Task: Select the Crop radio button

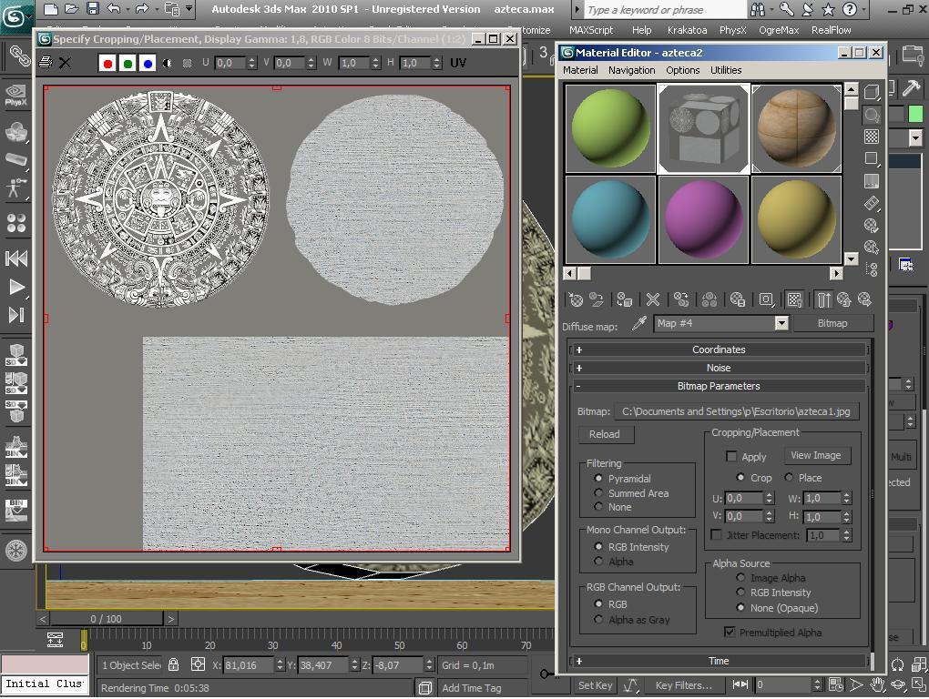Action: click(x=740, y=477)
